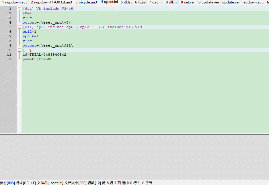
Task: Switch to the eudown.au3 tab
Action: (253, 2)
